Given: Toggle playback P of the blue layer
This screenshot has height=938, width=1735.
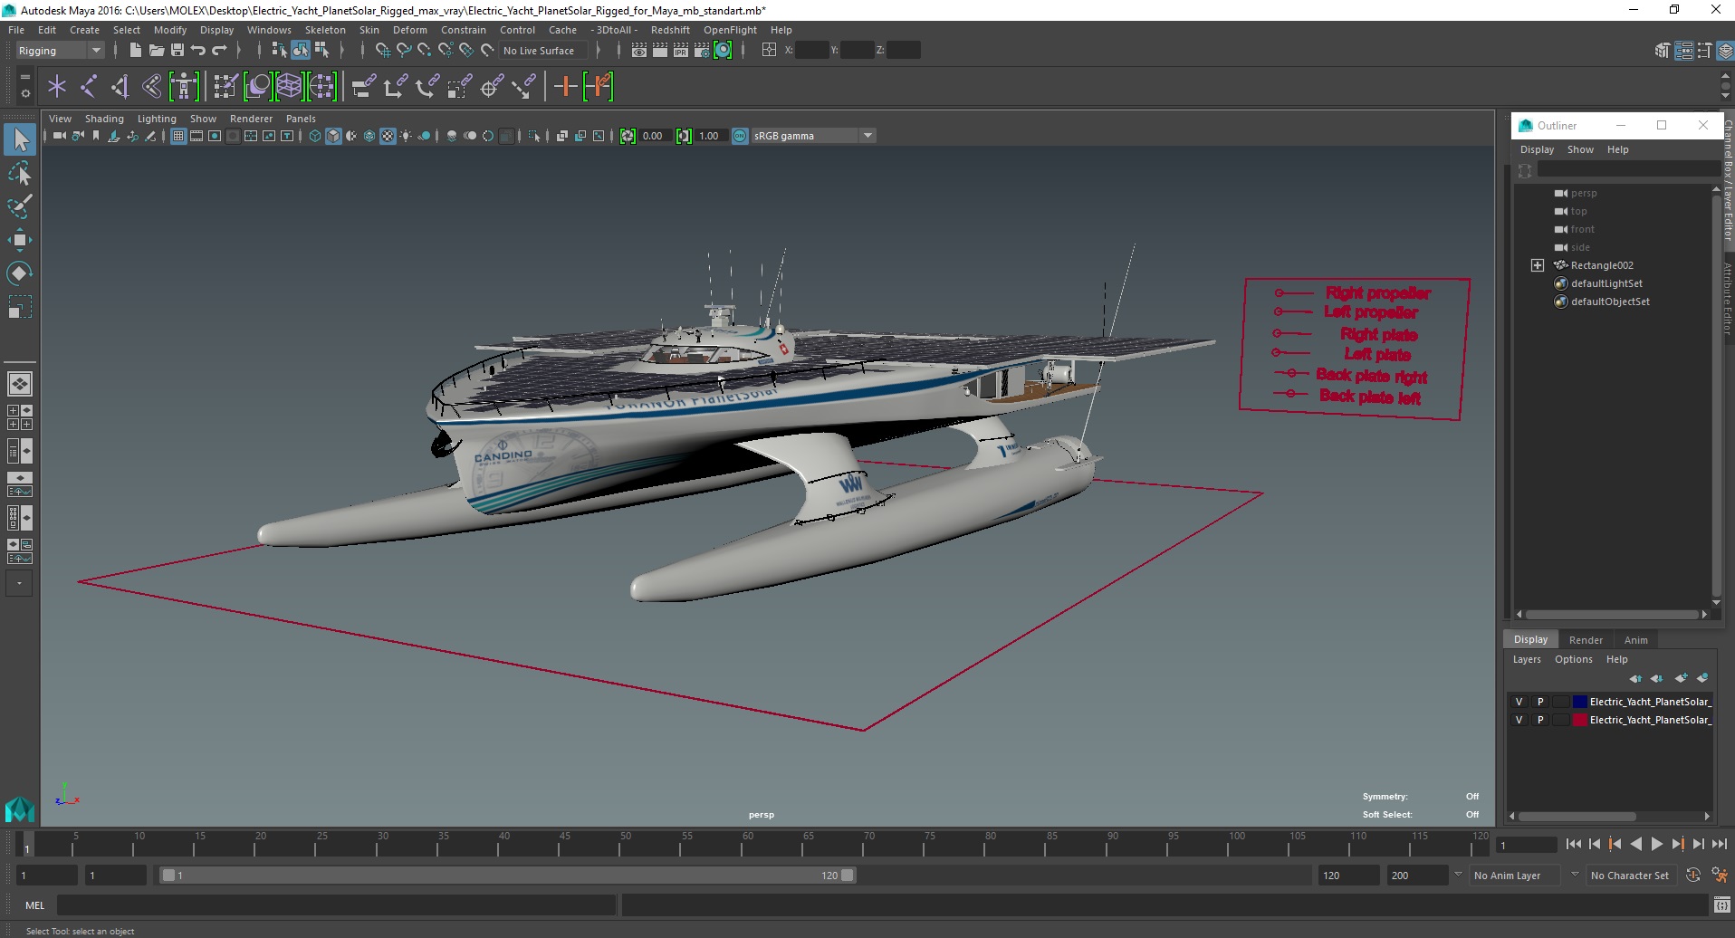Looking at the screenshot, I should [1540, 702].
